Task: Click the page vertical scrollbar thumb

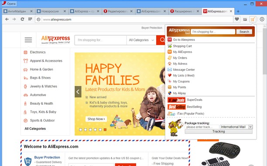Action: pyautogui.click(x=264, y=51)
